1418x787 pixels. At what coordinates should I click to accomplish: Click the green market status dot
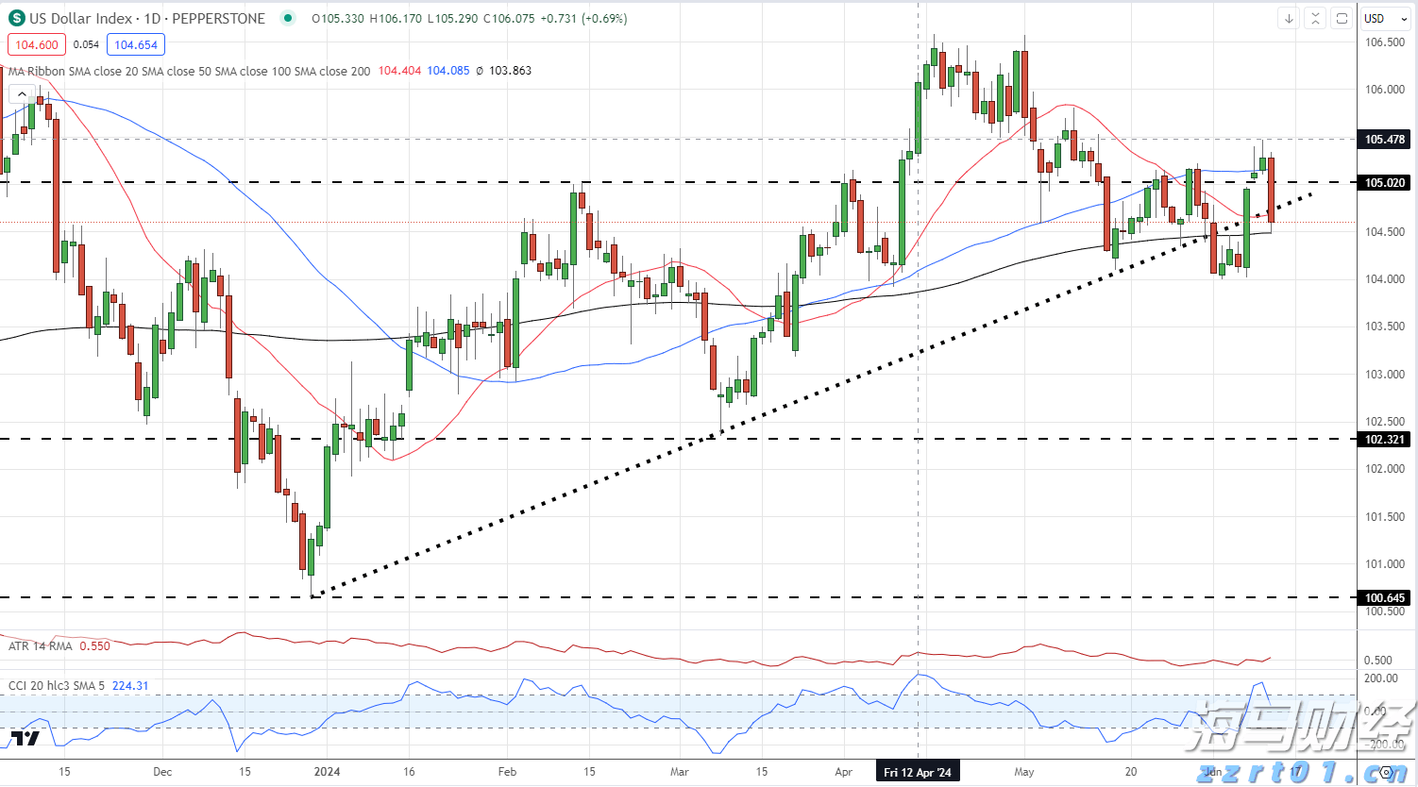pos(287,18)
